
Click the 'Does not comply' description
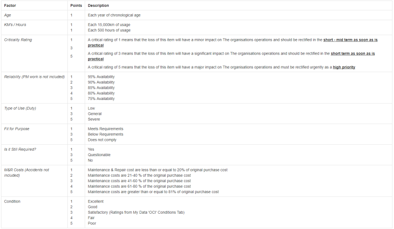tap(102, 140)
